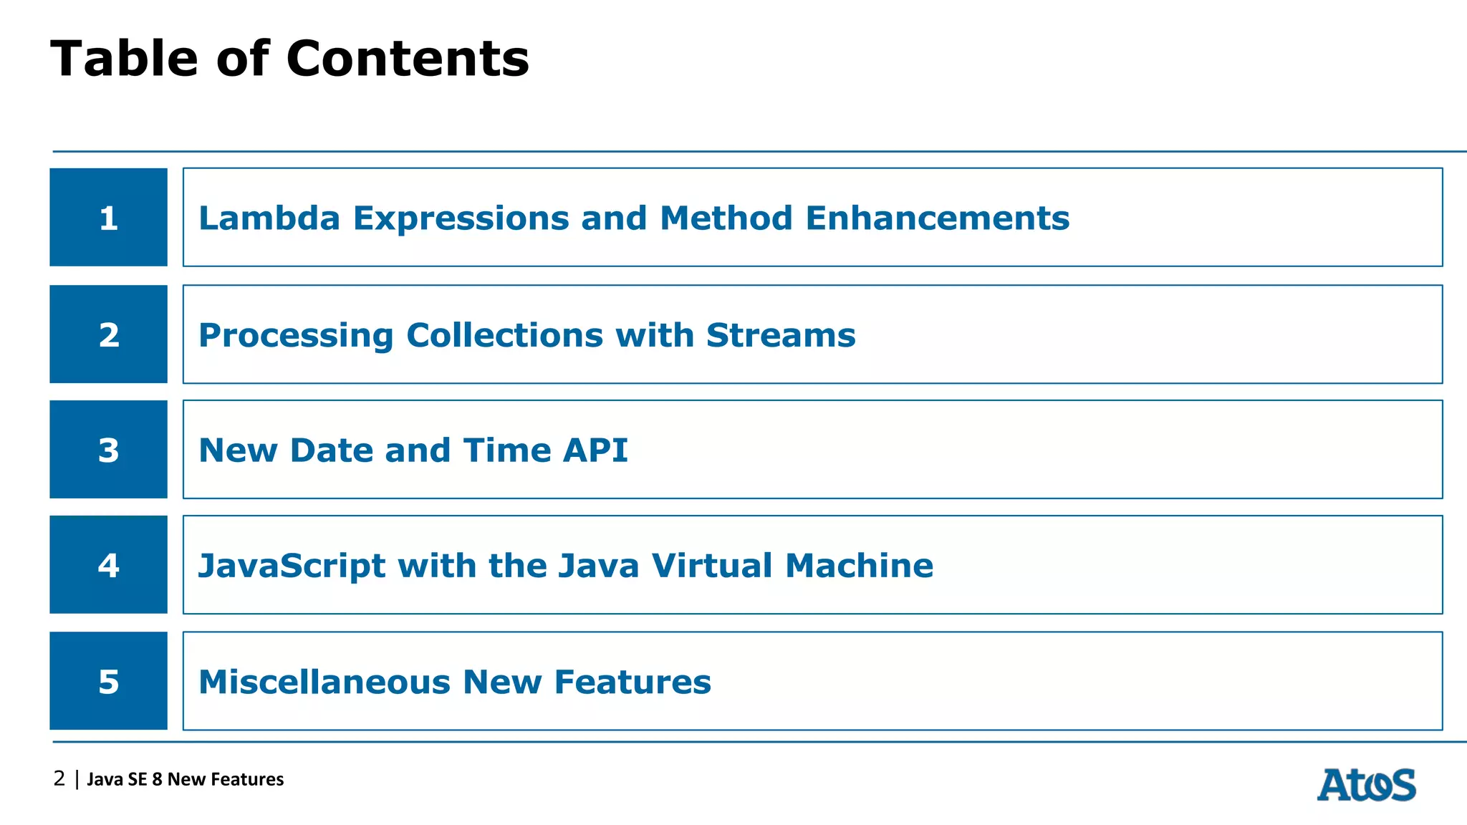Select the Java SE 8 New Features footer text
Image resolution: width=1467 pixels, height=825 pixels.
click(185, 779)
